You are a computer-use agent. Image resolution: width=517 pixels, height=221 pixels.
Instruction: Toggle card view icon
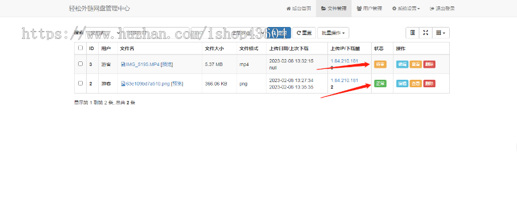pyautogui.click(x=412, y=33)
